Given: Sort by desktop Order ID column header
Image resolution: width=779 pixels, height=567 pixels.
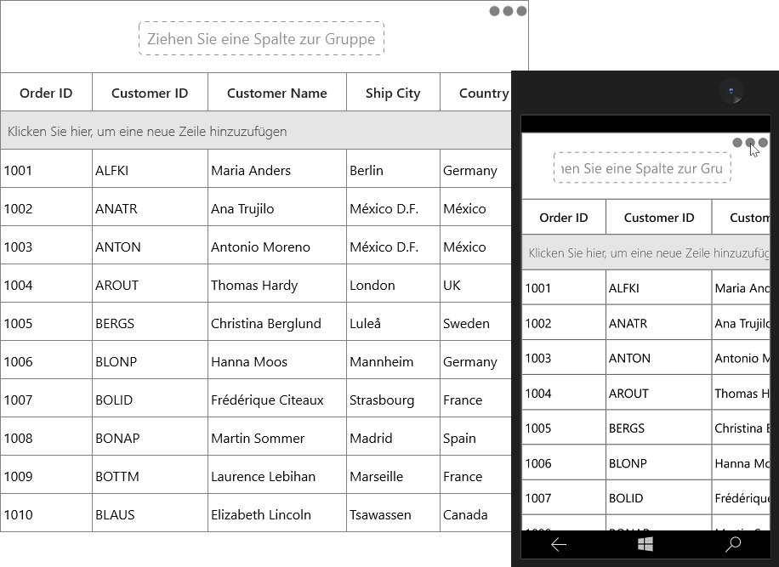Looking at the screenshot, I should pos(46,93).
